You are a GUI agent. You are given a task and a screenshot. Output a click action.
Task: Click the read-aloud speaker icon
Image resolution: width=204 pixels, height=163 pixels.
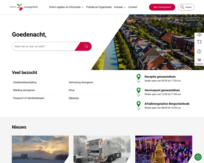click(x=199, y=35)
